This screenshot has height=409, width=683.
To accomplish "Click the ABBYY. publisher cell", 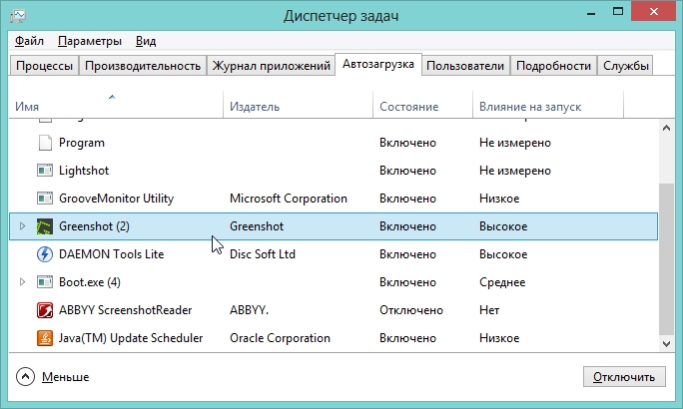I will (x=249, y=310).
